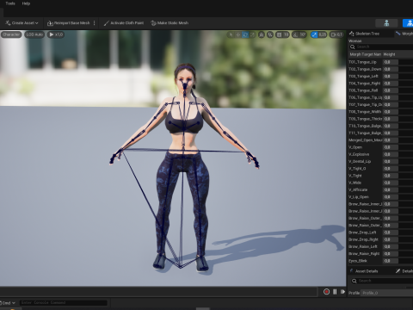The height and width of the screenshot is (310, 413).
Task: Open scale snap value 0.25
Action: [x=323, y=34]
